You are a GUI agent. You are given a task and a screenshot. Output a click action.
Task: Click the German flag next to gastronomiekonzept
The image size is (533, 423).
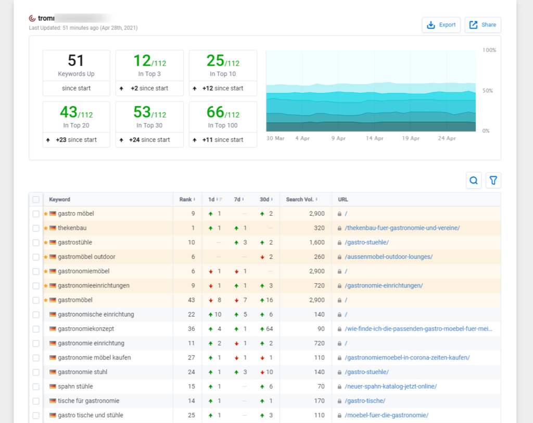pyautogui.click(x=53, y=329)
